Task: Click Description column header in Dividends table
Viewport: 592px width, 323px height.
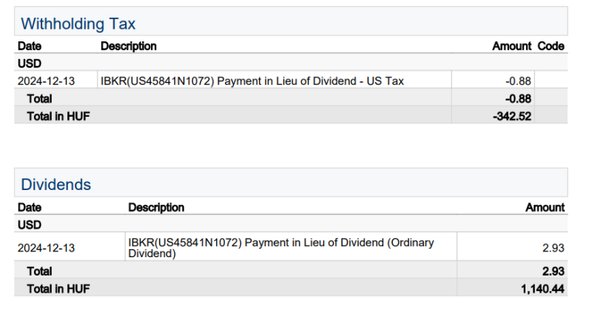Action: [156, 208]
